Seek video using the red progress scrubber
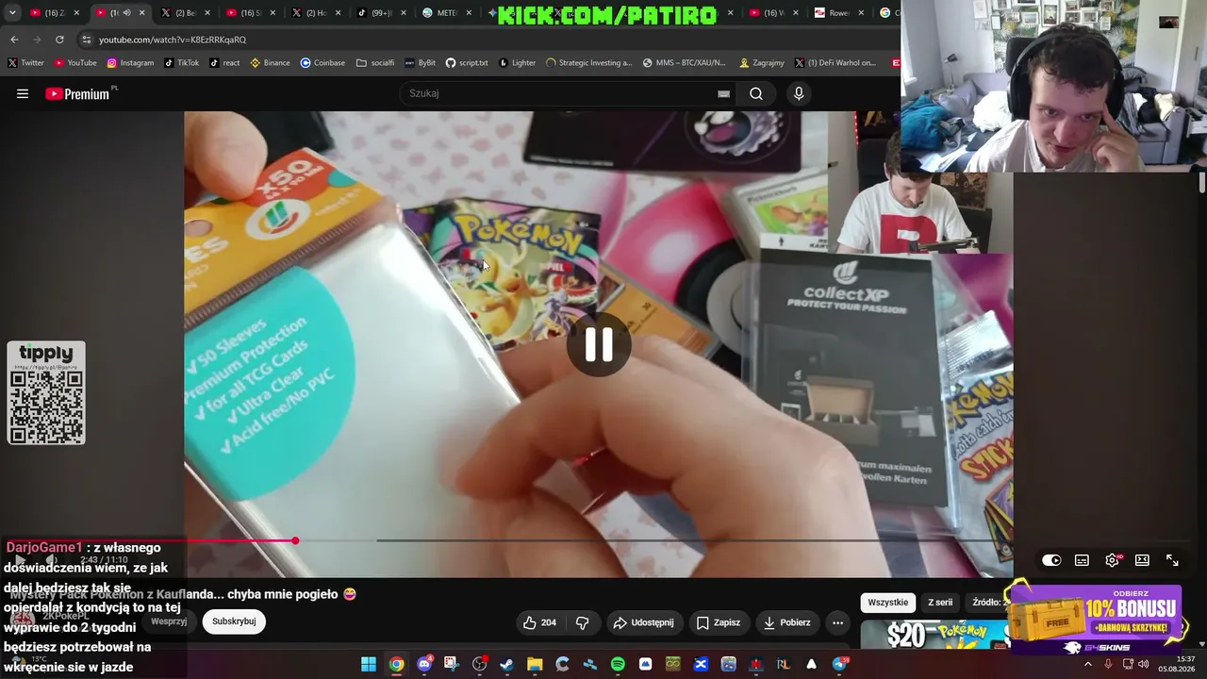 (x=295, y=540)
